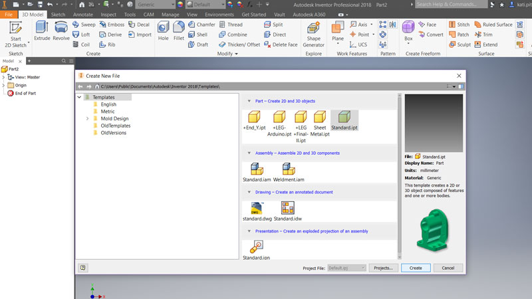Click the dialog help button

82,268
